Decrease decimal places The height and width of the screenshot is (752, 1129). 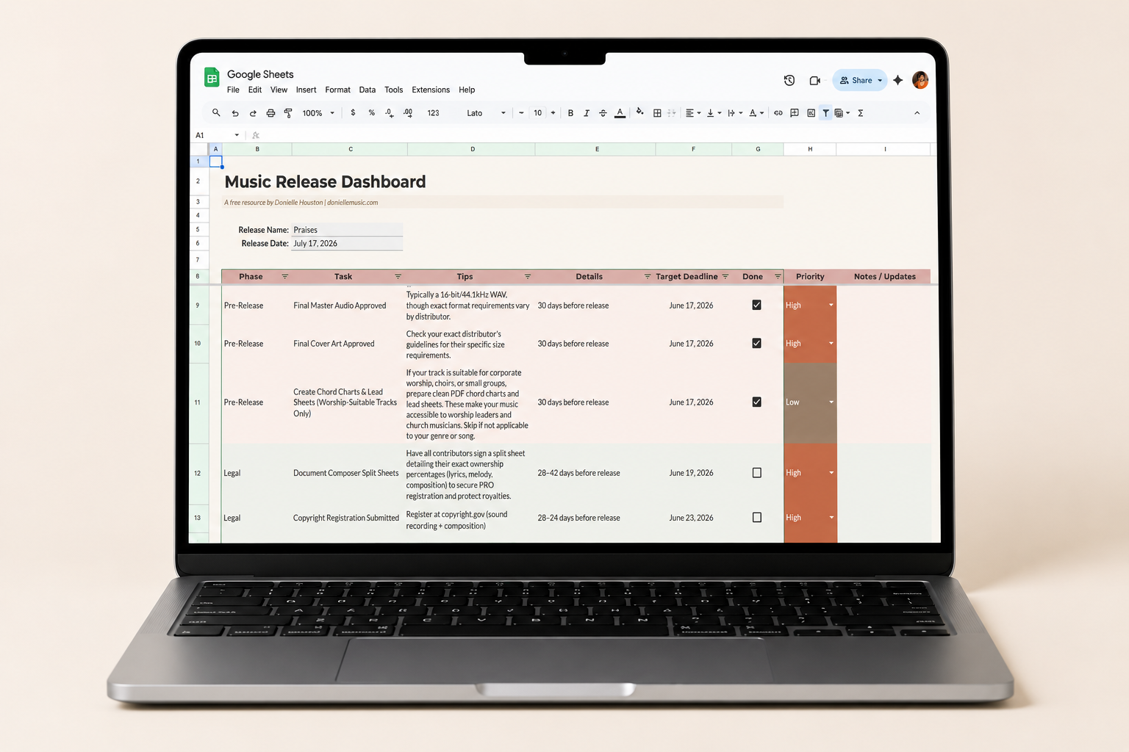click(x=390, y=113)
